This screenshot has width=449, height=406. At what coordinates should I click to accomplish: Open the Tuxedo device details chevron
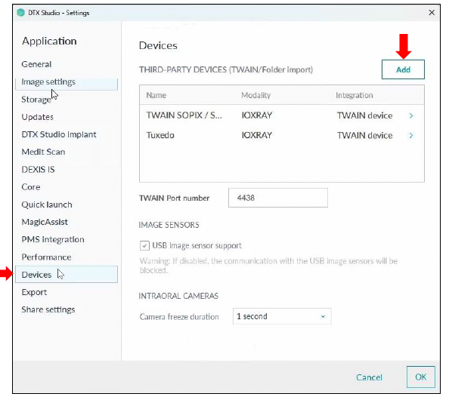click(411, 135)
